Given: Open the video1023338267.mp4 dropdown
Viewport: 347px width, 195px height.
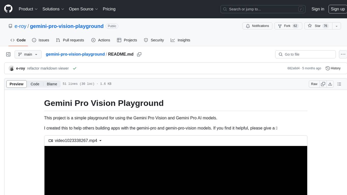Looking at the screenshot, I should (75, 141).
